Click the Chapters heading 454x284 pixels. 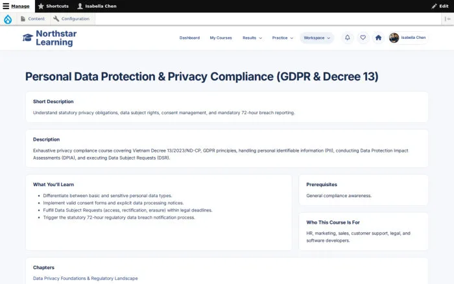pos(43,268)
